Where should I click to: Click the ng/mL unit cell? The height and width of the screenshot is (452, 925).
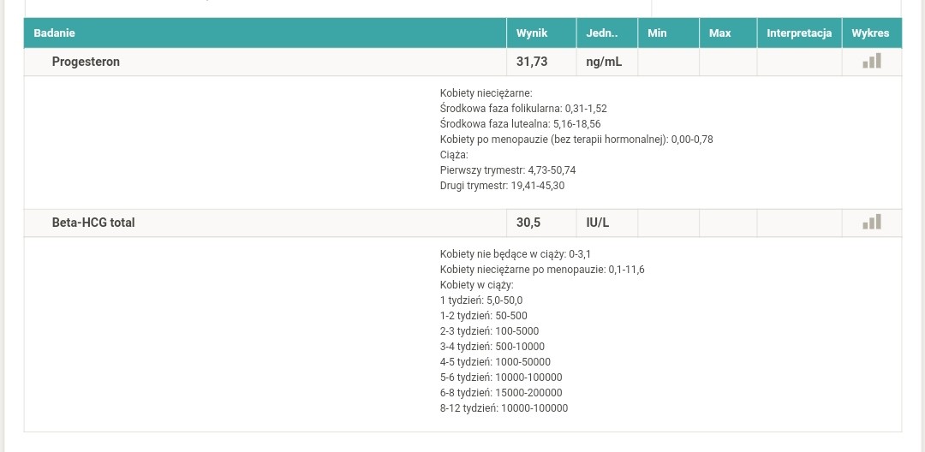(x=604, y=62)
